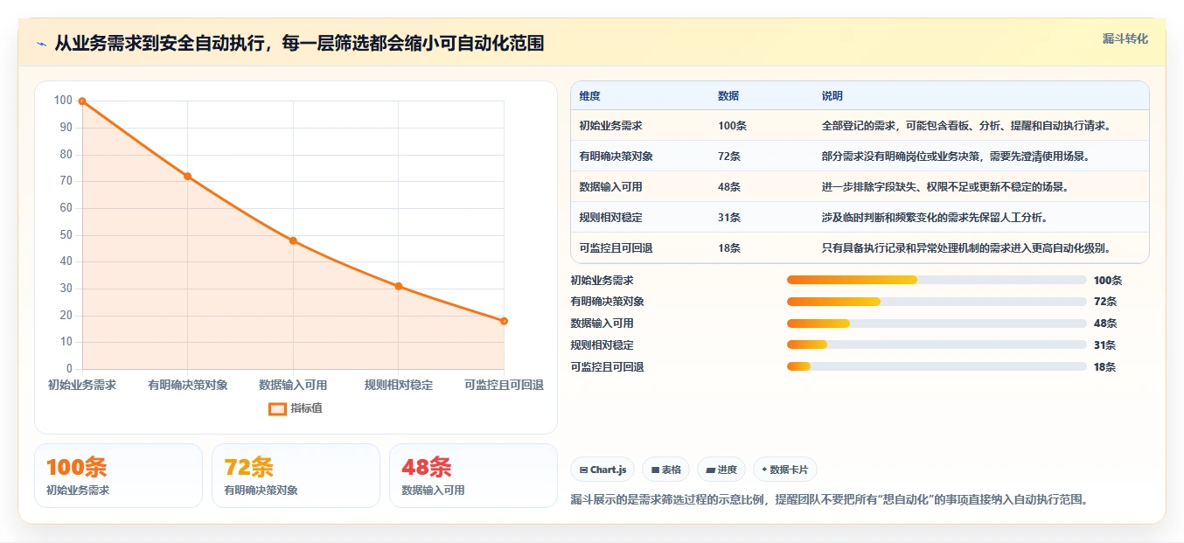
Task: Click the 表格 tag chip
Action: tap(665, 470)
